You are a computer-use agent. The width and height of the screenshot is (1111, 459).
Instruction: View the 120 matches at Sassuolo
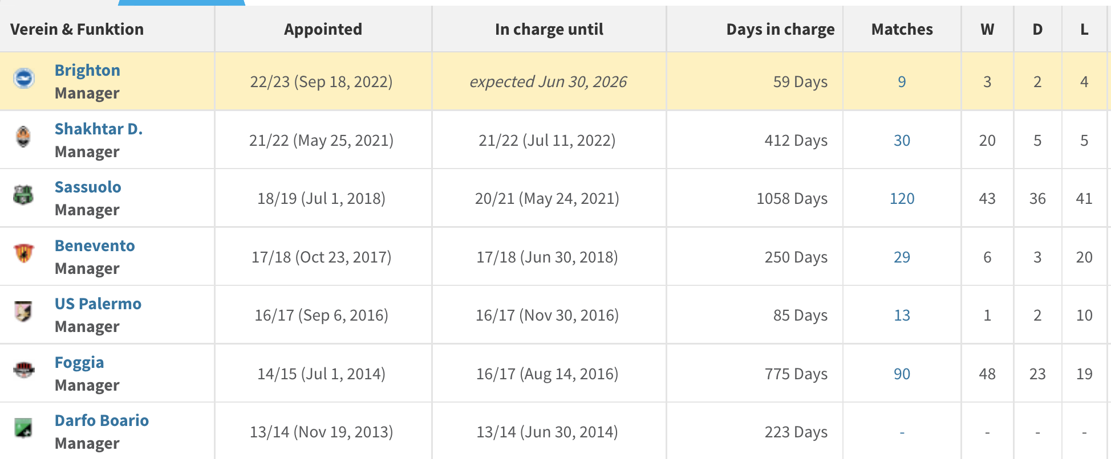(x=902, y=198)
